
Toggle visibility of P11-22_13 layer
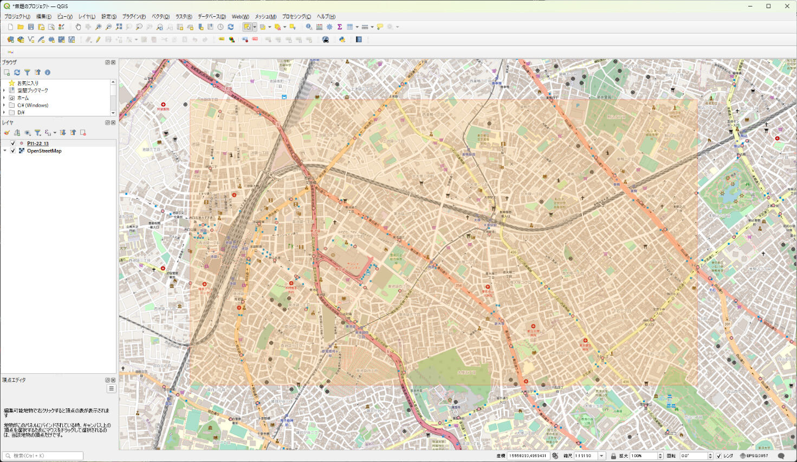coord(13,144)
